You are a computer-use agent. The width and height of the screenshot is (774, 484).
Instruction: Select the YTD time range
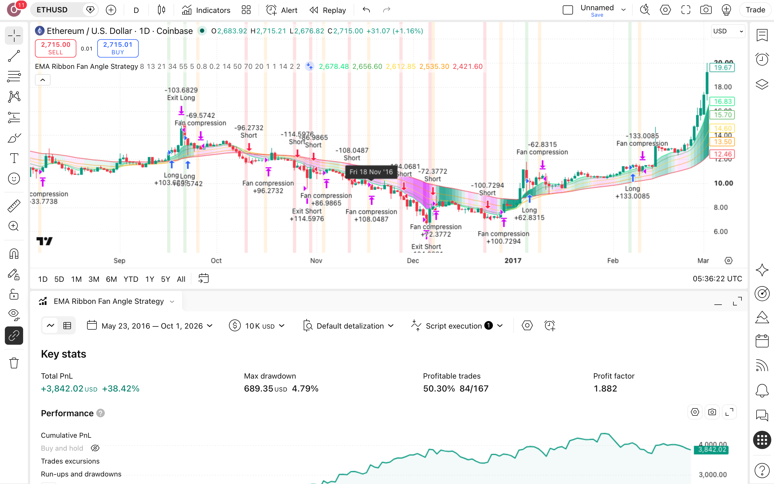click(131, 279)
